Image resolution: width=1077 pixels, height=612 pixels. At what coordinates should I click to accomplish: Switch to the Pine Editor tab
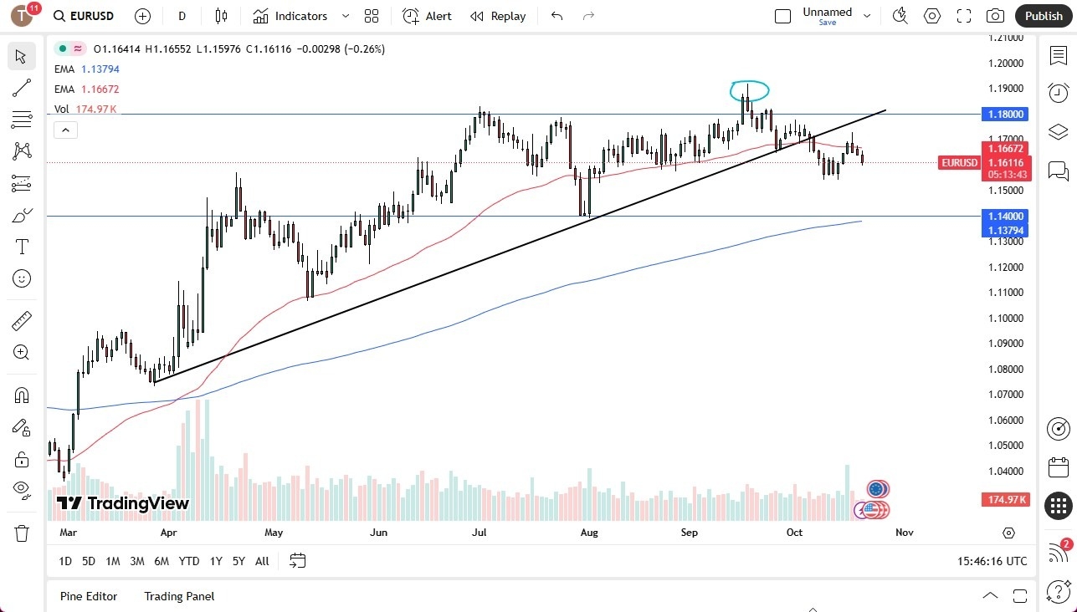tap(88, 596)
